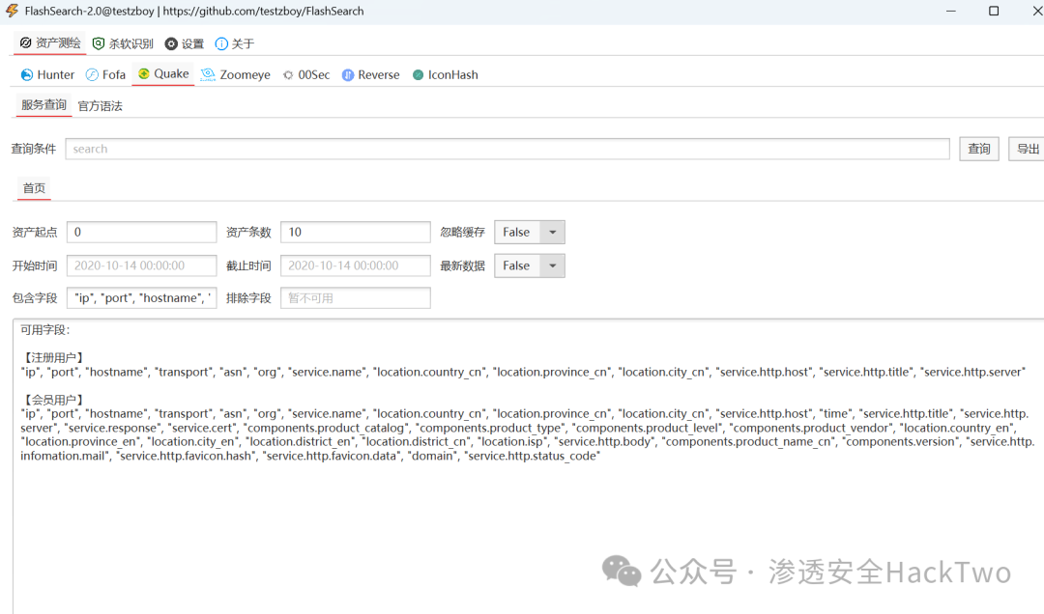Open the 忽略缓存 dropdown arrow

pos(552,232)
